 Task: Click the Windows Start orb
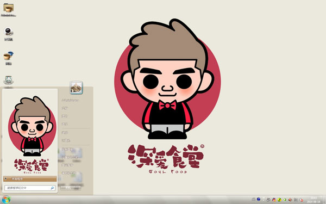pyautogui.click(x=6, y=200)
